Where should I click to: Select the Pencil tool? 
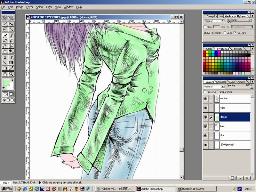point(11,41)
